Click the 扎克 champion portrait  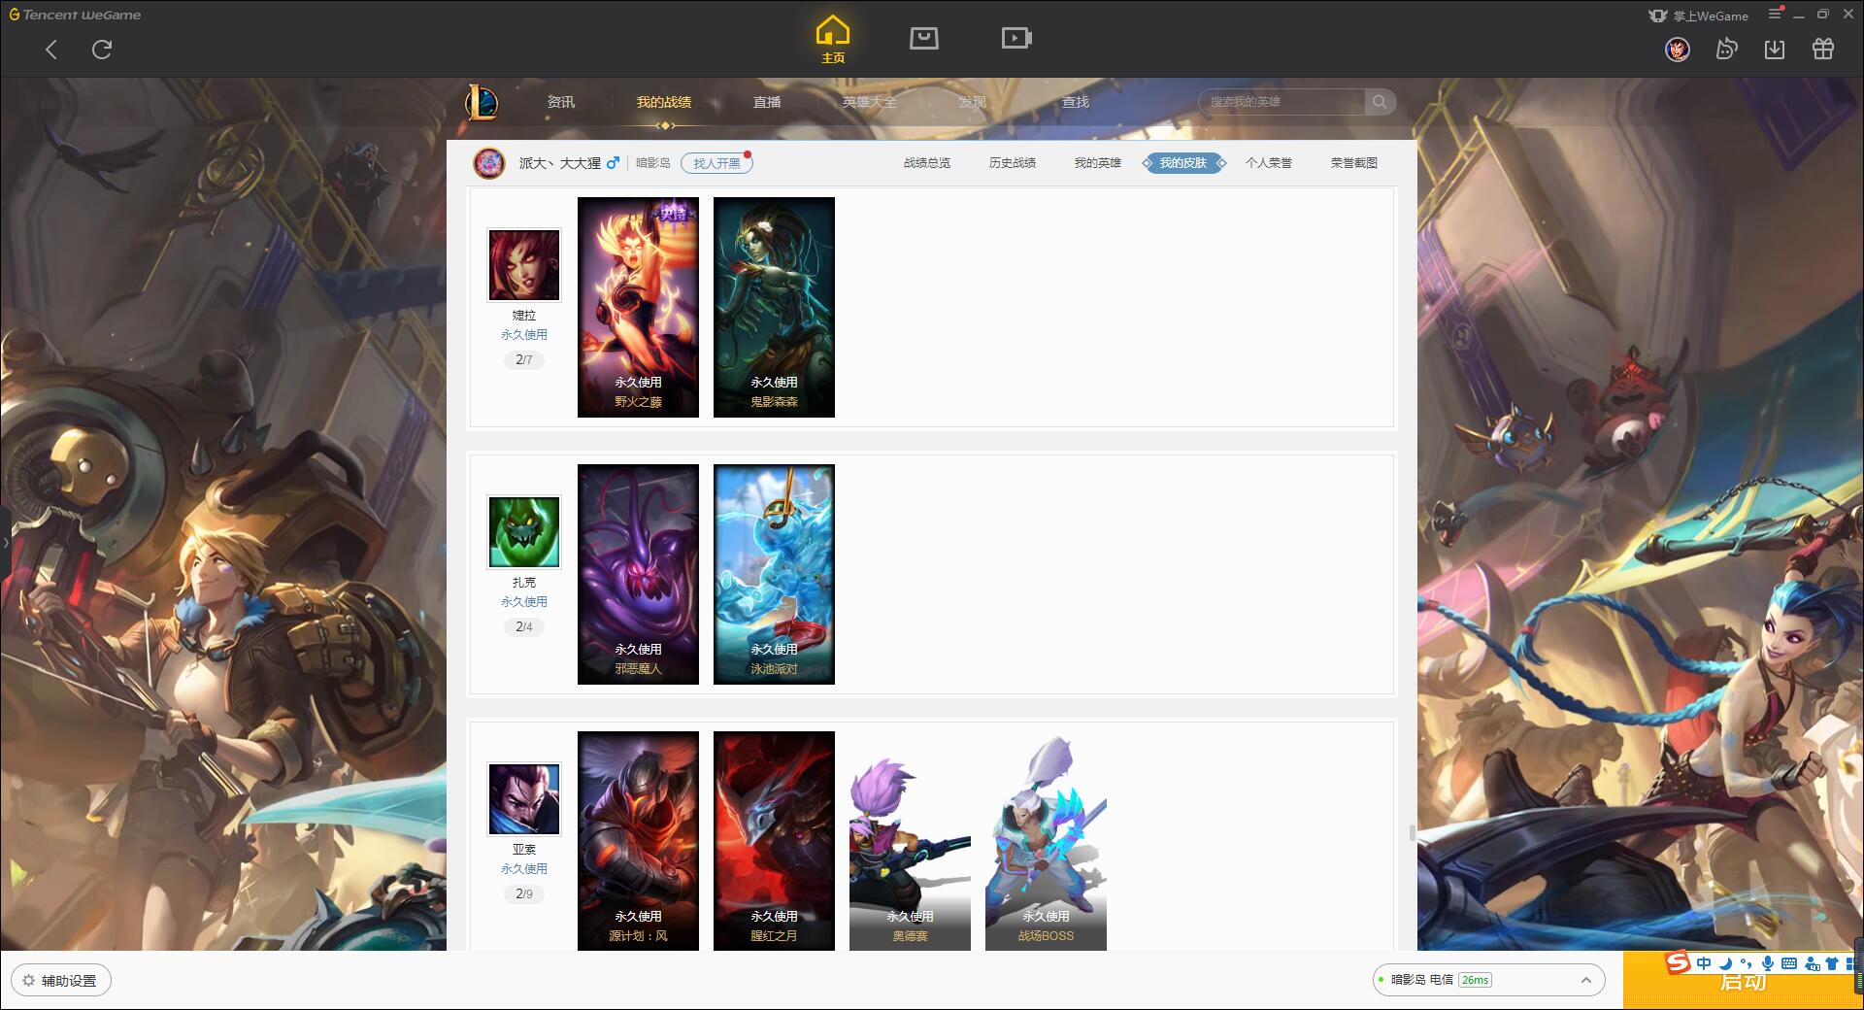click(x=524, y=532)
